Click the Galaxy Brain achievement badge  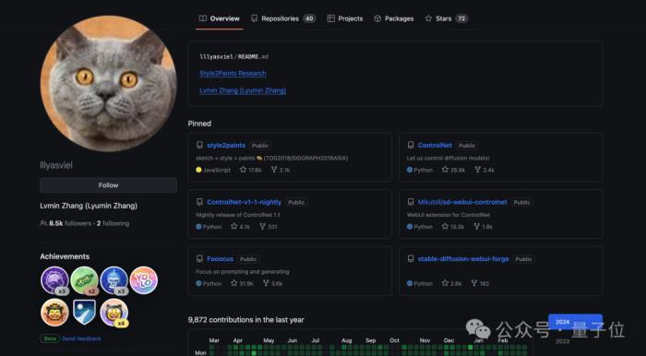(x=54, y=280)
